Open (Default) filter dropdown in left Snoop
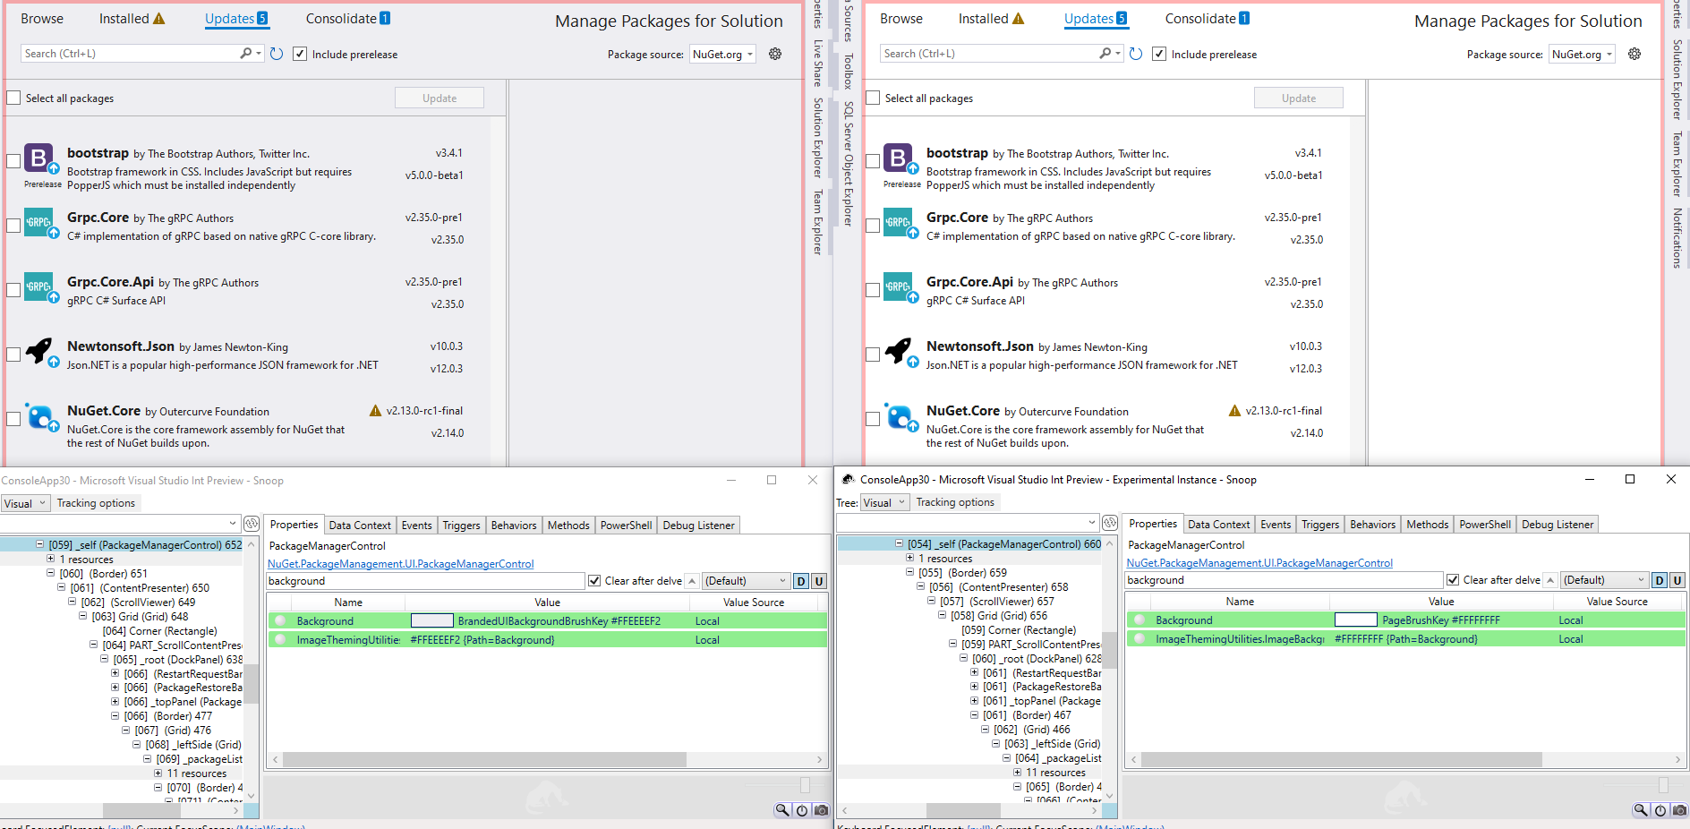 (x=746, y=581)
